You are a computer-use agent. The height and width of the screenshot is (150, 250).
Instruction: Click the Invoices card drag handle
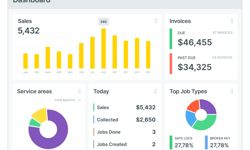(x=232, y=21)
